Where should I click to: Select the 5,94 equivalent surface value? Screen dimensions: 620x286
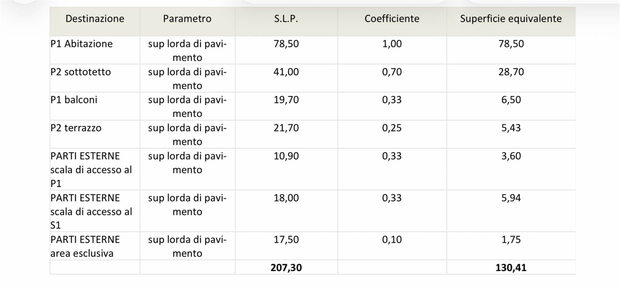pos(511,198)
